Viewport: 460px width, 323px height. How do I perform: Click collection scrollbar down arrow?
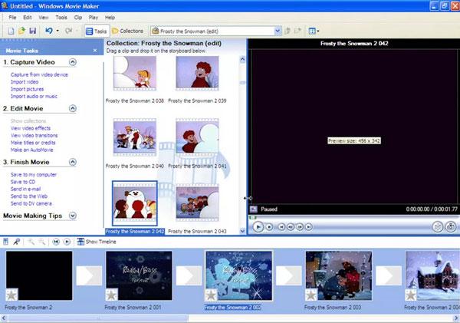click(x=242, y=231)
